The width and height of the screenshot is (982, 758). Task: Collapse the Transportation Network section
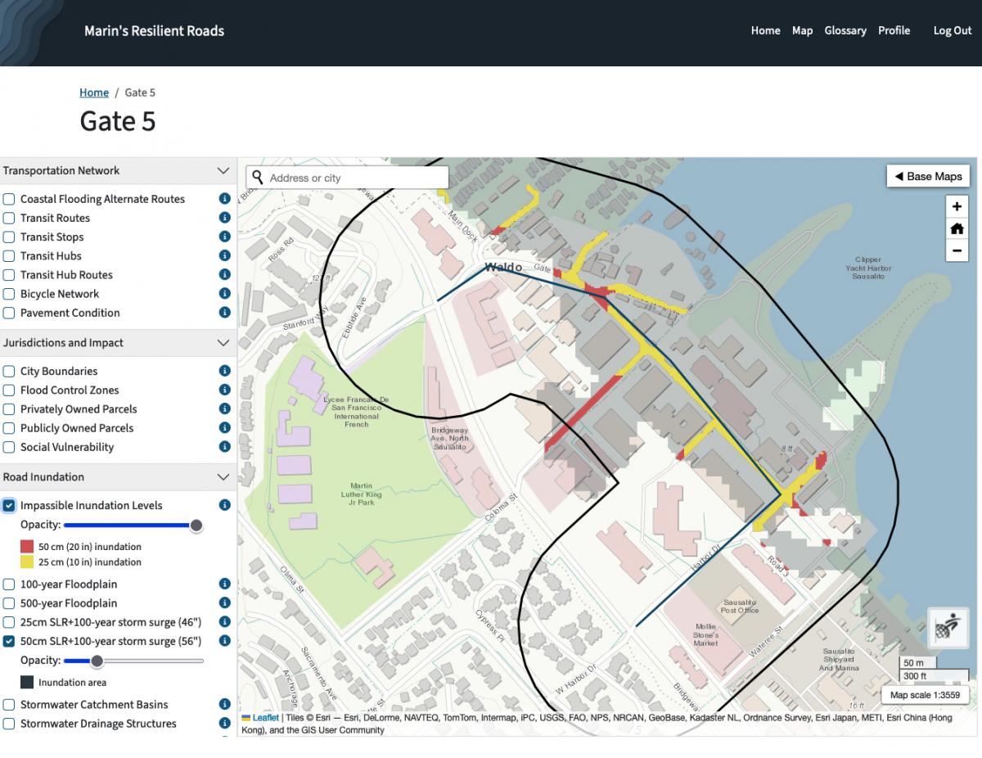click(x=118, y=171)
